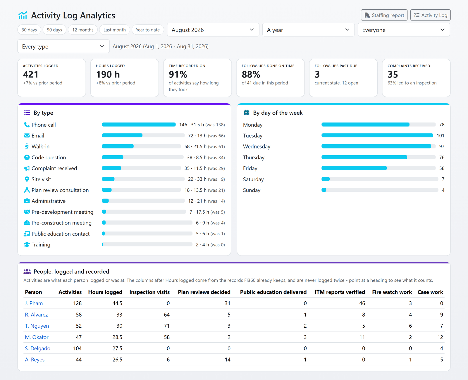This screenshot has width=468, height=380.
Task: Click the Sunday row label
Action: (x=252, y=190)
